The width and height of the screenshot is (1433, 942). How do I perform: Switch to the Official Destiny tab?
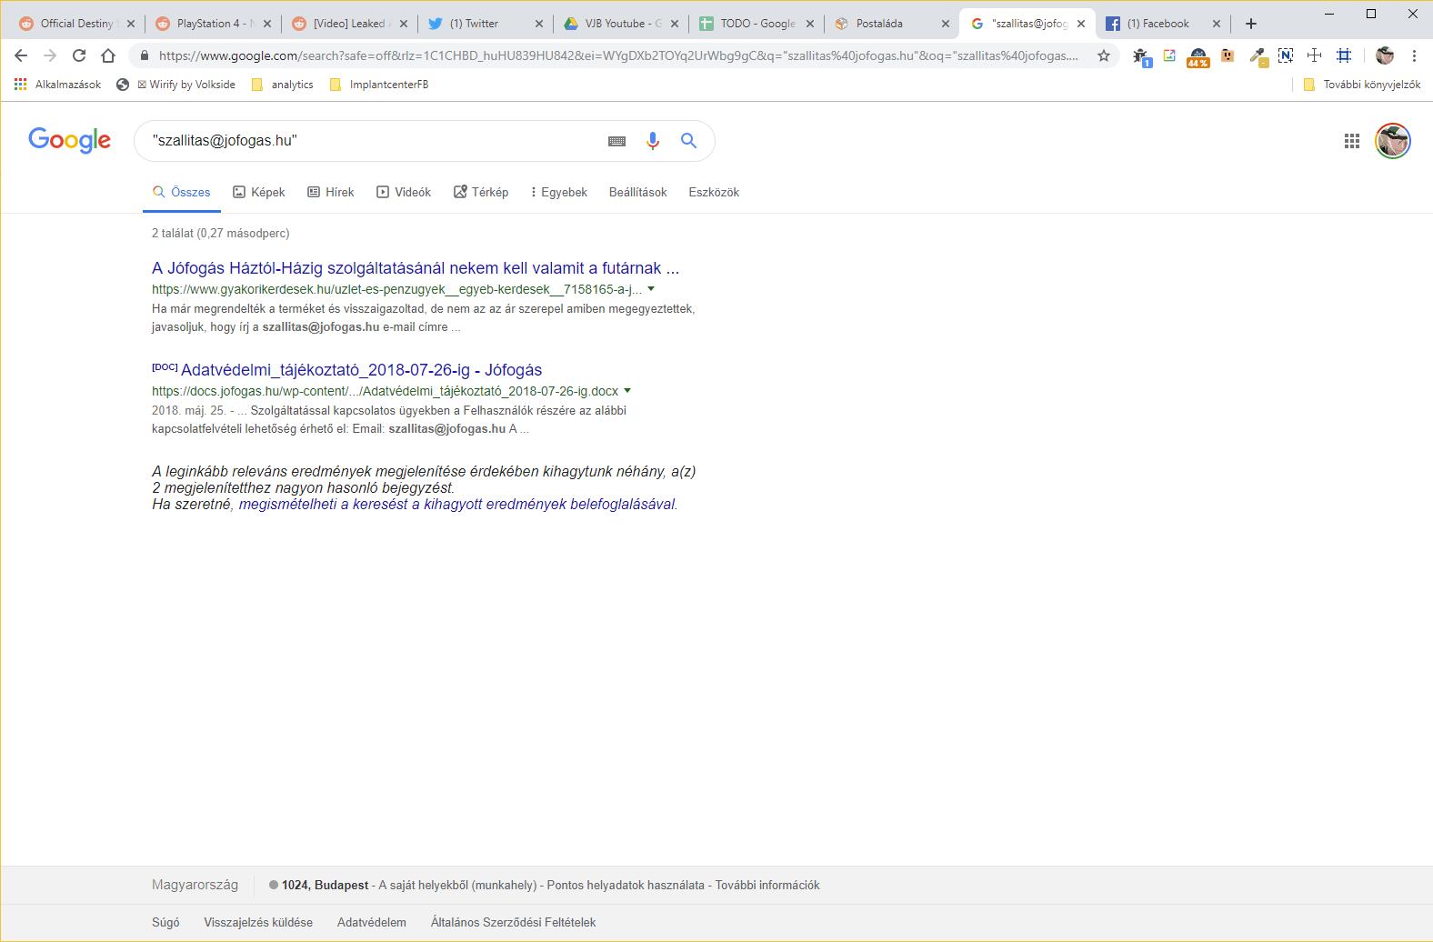pos(76,24)
